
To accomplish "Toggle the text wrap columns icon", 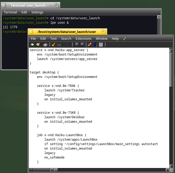I will click(101, 45).
